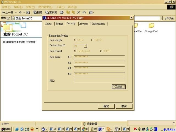Open the Setting tab
Image resolution: width=176 pixels, height=132 pixels.
[59, 24]
